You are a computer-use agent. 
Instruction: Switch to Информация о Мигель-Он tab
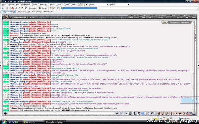click(x=42, y=12)
